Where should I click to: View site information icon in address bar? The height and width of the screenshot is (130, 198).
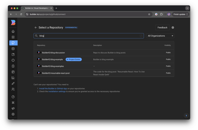tap(27, 14)
